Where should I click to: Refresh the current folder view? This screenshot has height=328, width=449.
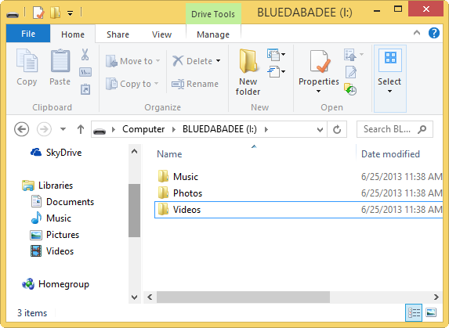[337, 129]
